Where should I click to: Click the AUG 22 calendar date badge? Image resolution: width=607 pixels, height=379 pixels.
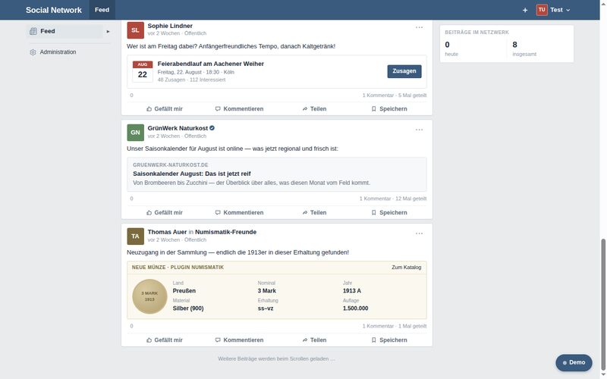click(x=143, y=71)
